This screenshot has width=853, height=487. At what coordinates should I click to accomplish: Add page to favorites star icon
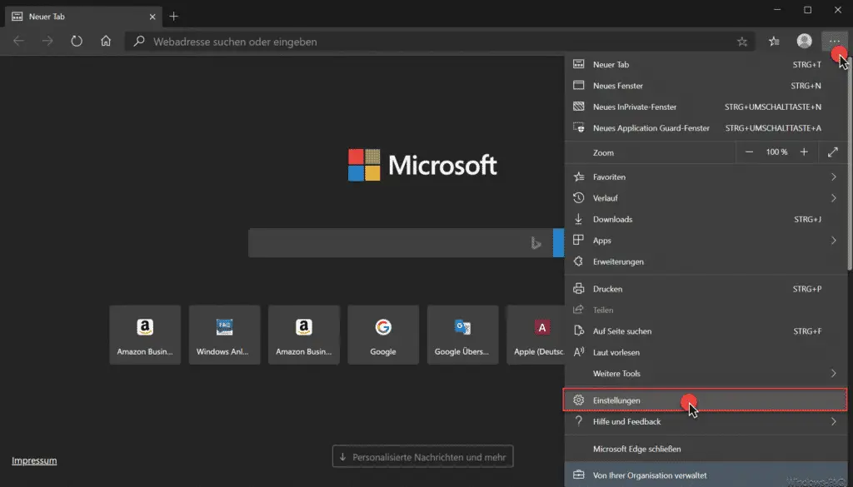coord(742,42)
